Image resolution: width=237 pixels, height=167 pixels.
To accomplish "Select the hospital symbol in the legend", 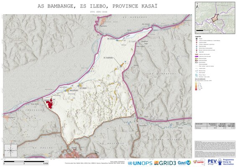I will point(196,39).
